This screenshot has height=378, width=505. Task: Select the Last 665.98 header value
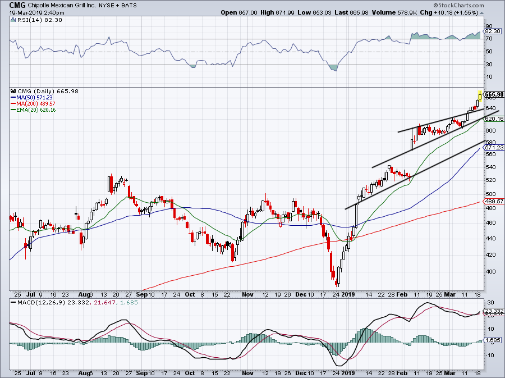[x=351, y=12]
